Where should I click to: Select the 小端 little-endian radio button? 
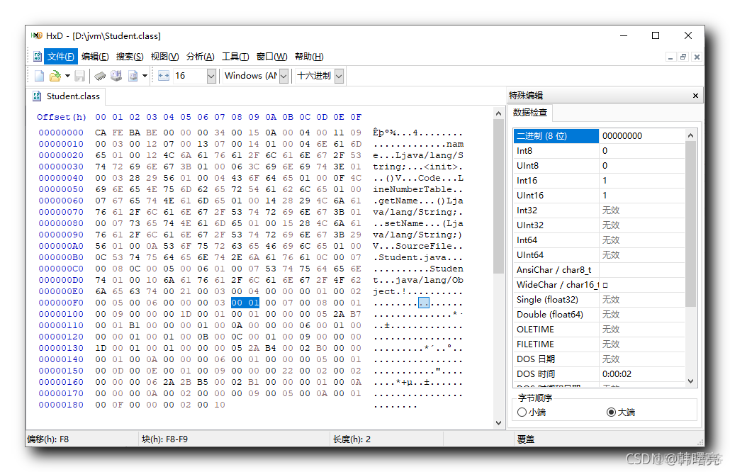point(522,412)
